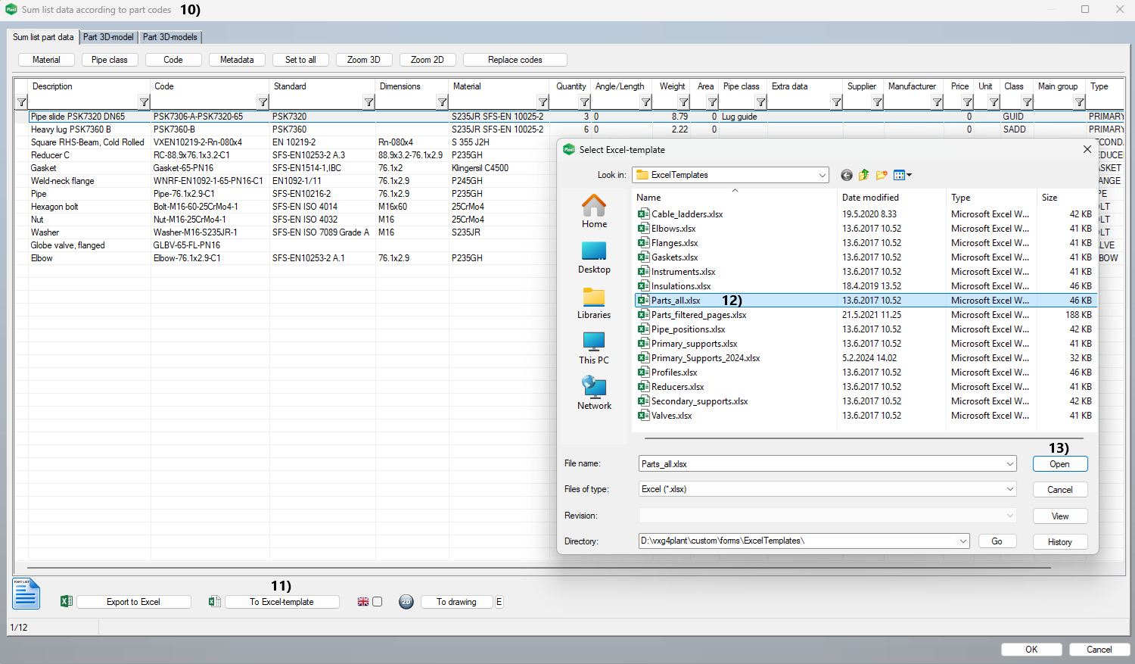This screenshot has height=664, width=1135.
Task: Toggle the English language checkbox
Action: click(378, 602)
